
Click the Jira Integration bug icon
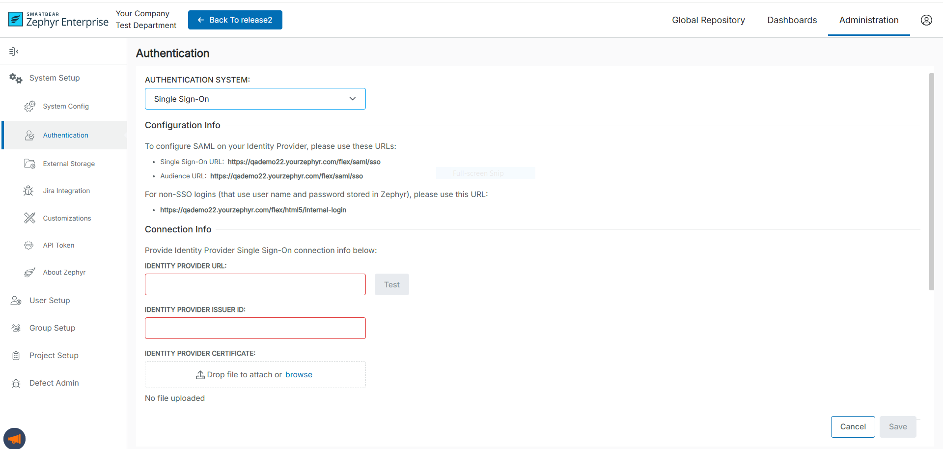pos(28,191)
